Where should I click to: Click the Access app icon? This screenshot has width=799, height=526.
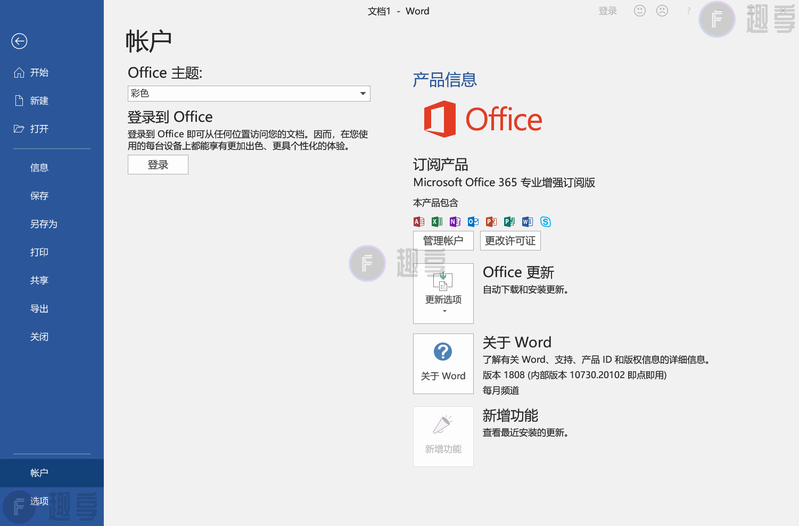[x=419, y=222]
